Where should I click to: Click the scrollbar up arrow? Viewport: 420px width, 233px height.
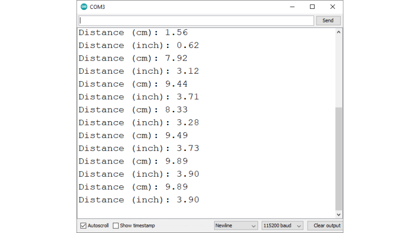pos(339,32)
